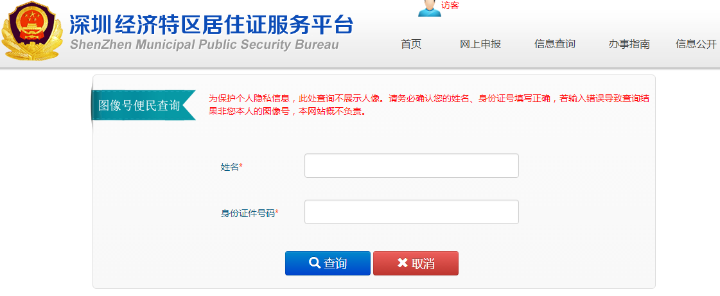Viewport: 720px width, 296px height.
Task: Click the visitor avatar icon
Action: (429, 8)
